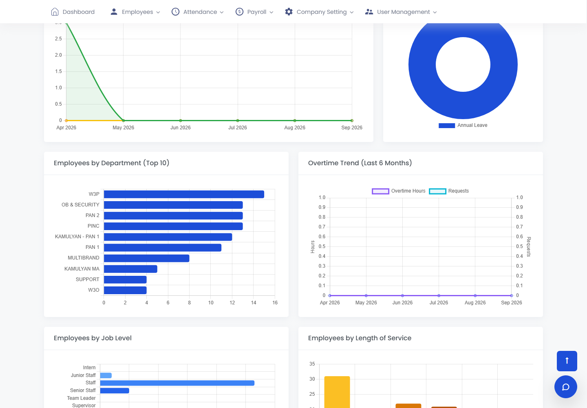Click the Company Setting gear icon
The width and height of the screenshot is (587, 408).
(289, 12)
